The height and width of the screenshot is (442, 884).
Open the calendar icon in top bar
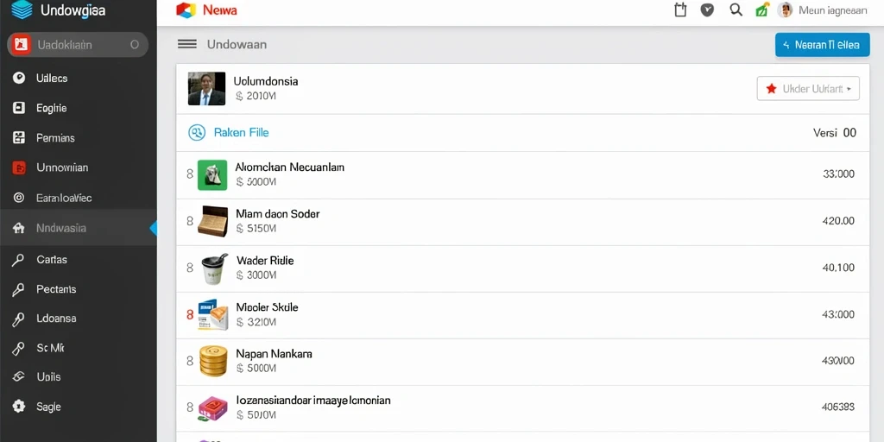tap(680, 10)
